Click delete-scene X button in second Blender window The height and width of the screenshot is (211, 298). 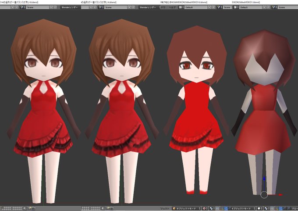pos(133,7)
